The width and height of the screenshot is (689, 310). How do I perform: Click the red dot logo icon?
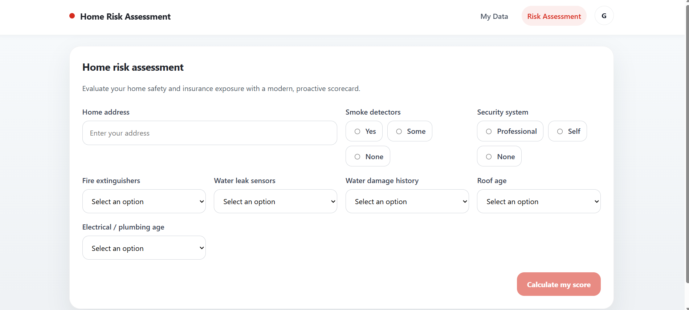coord(72,16)
